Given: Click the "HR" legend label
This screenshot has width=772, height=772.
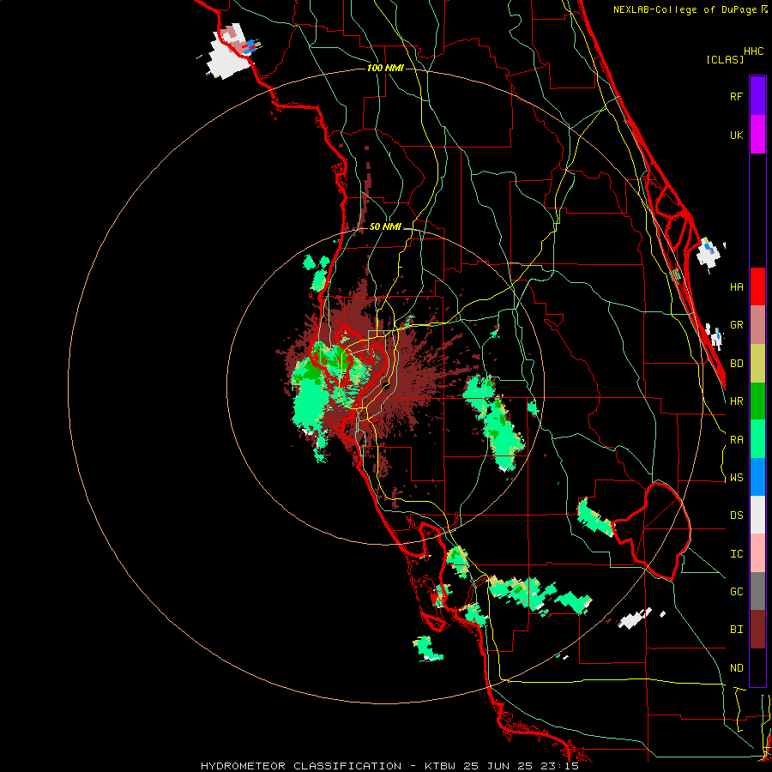Looking at the screenshot, I should pyautogui.click(x=736, y=401).
